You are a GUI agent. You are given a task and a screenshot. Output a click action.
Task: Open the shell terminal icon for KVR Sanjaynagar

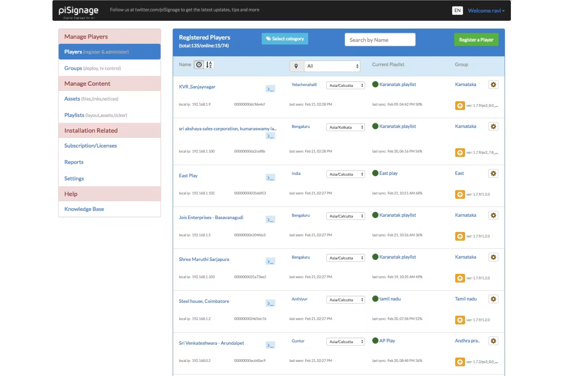click(270, 89)
